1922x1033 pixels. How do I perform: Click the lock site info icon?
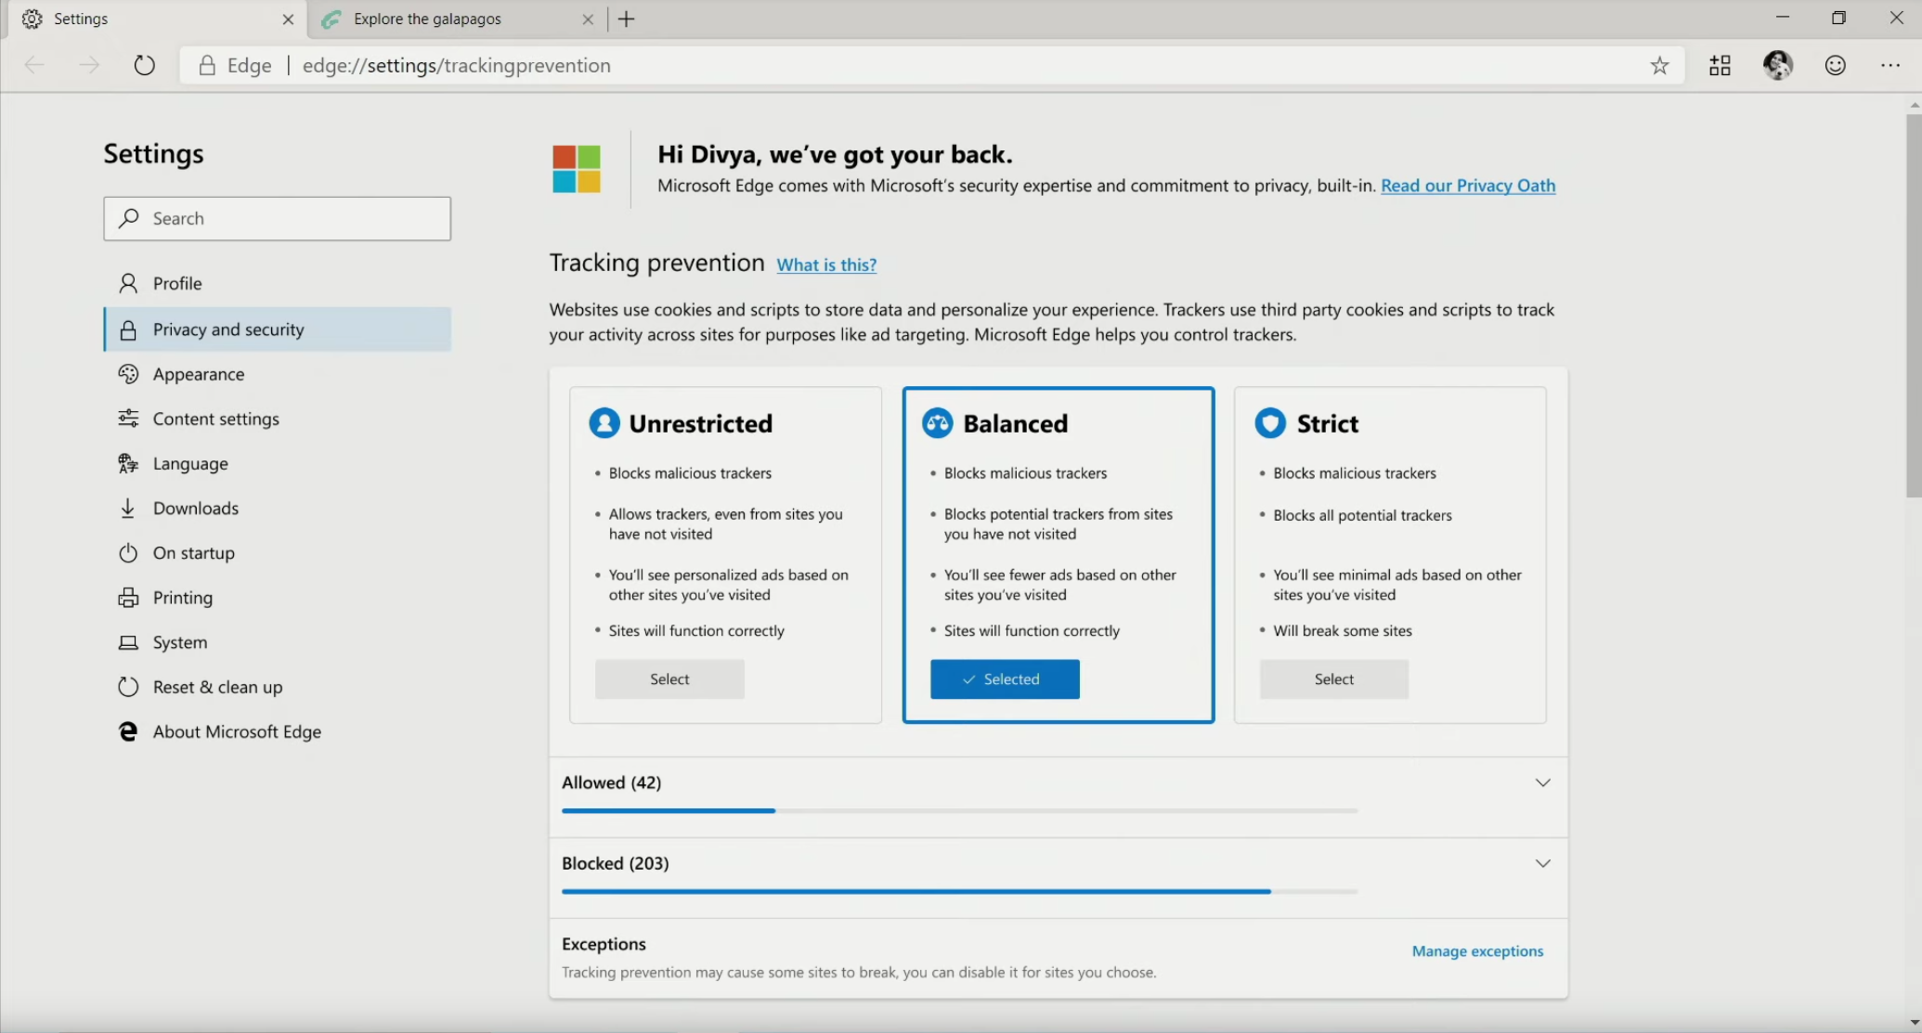pos(207,66)
